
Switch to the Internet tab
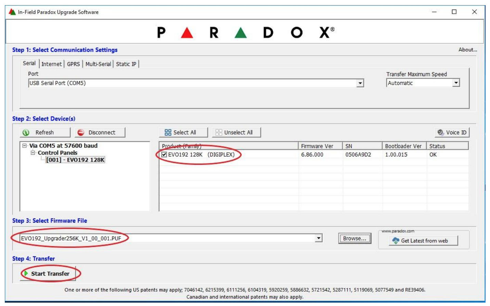pyautogui.click(x=52, y=64)
